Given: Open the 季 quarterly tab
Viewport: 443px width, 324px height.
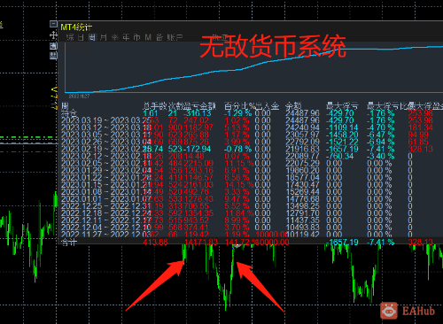Looking at the screenshot, I should [114, 37].
